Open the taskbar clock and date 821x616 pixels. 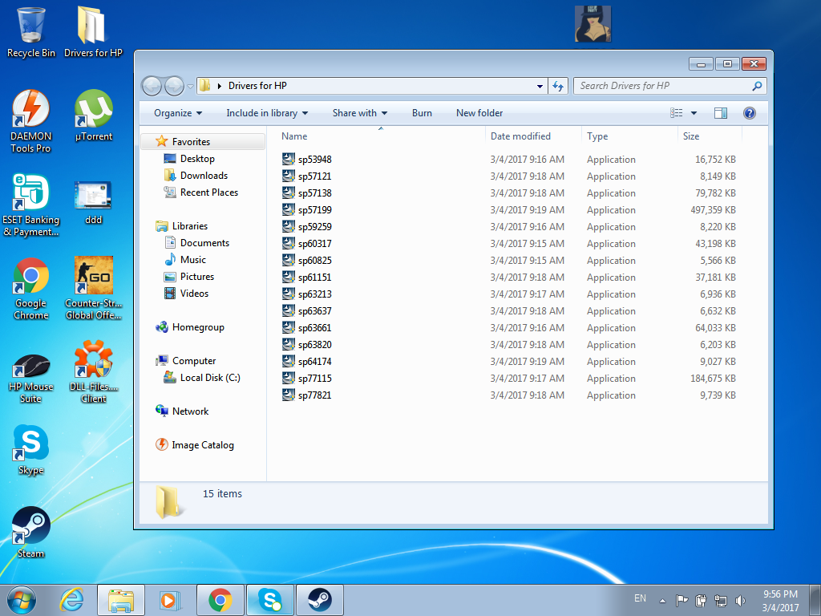tap(780, 601)
